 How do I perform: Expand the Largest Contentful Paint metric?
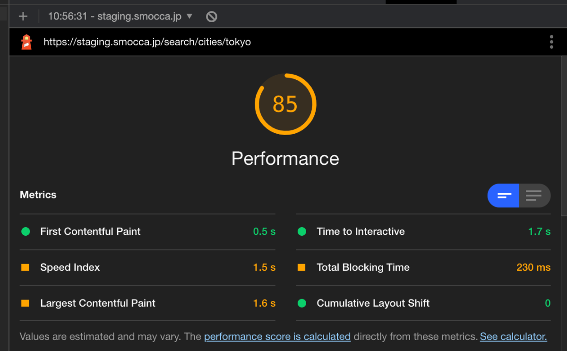click(x=98, y=303)
